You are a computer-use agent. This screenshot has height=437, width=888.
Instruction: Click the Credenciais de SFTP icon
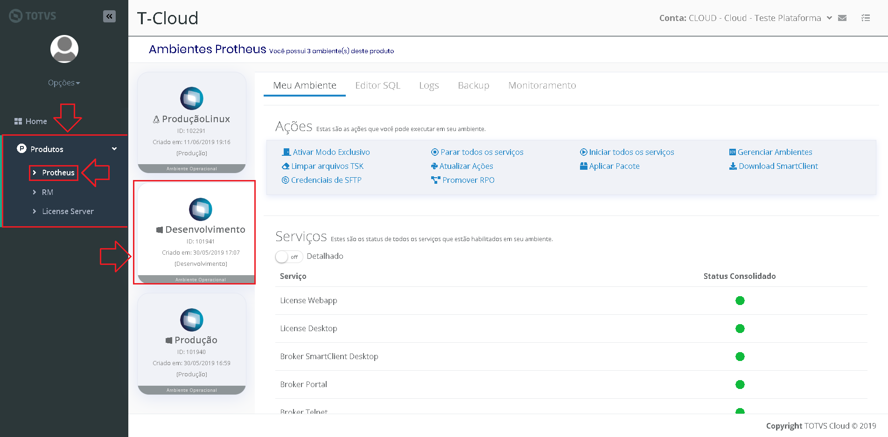285,180
